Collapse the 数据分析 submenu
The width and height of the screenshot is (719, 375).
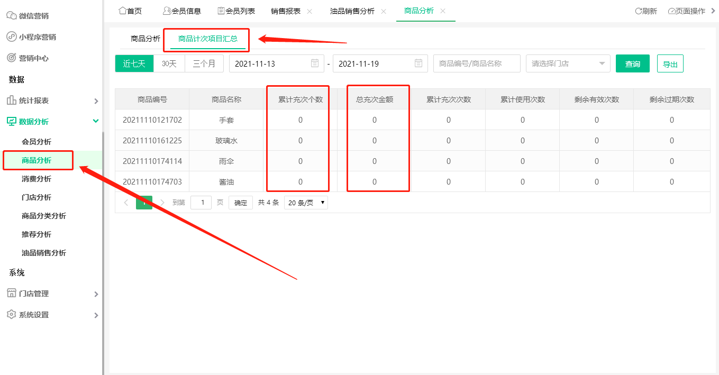[x=96, y=121]
